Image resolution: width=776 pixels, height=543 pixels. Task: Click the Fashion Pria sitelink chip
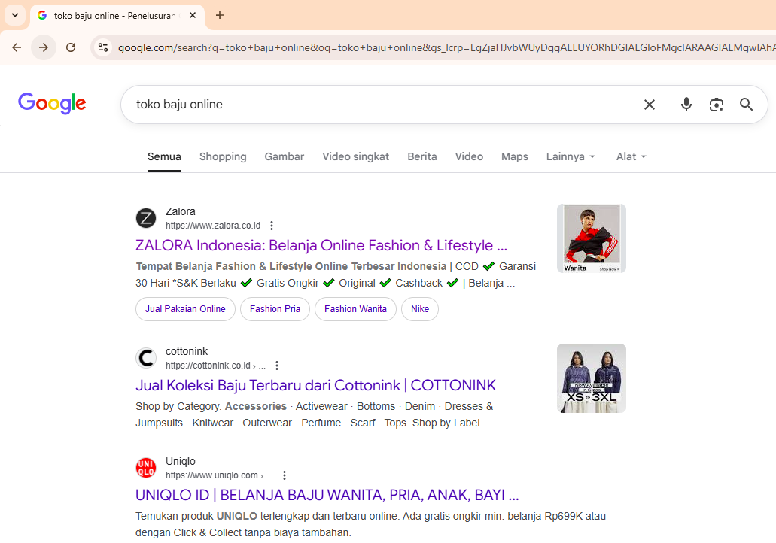click(275, 309)
